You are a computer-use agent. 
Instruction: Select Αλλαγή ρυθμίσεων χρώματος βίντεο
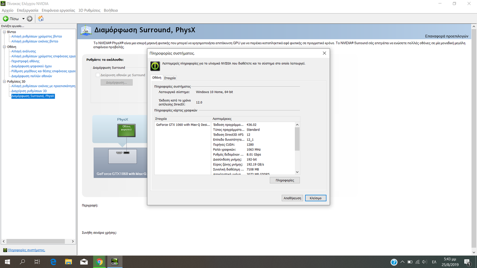coord(37,36)
